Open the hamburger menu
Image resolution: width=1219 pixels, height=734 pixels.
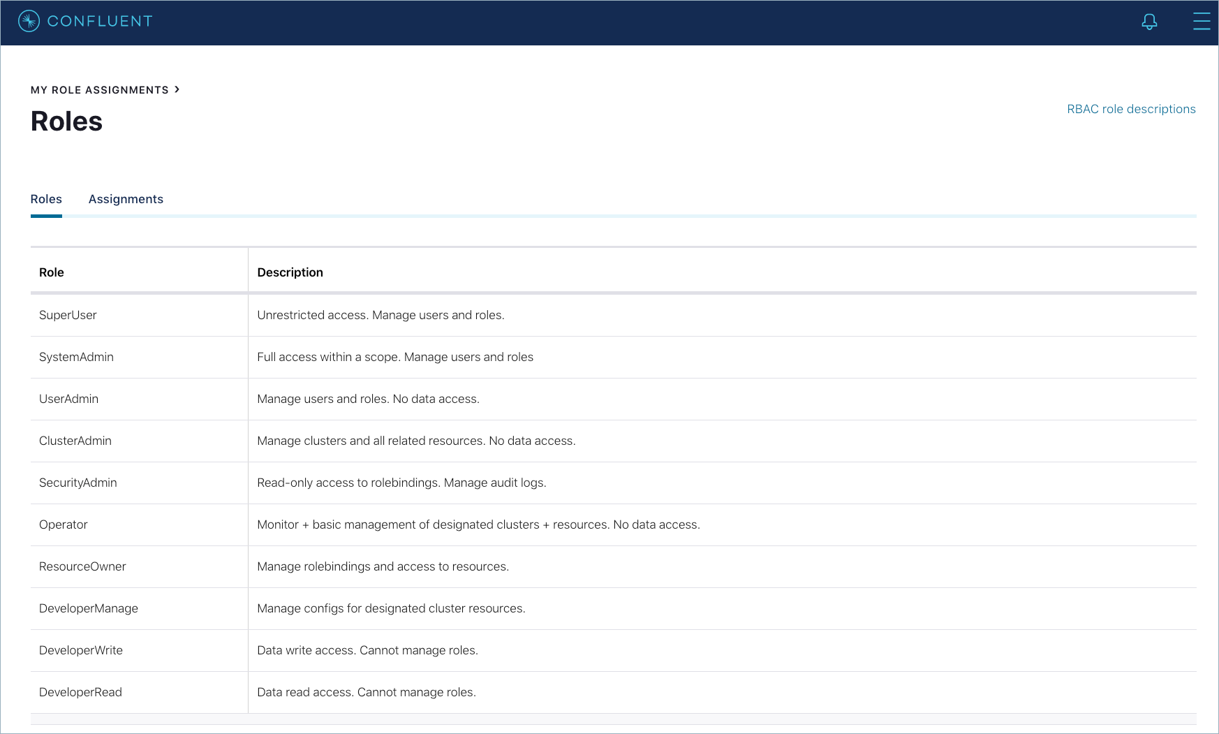[1201, 22]
